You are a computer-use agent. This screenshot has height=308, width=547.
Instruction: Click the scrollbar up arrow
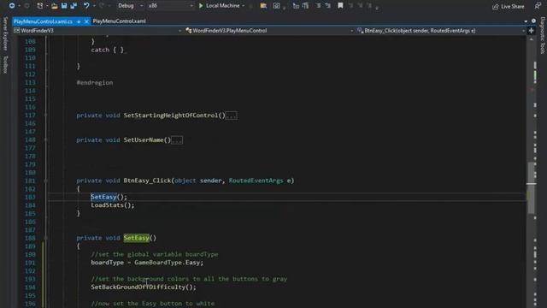coord(532,39)
